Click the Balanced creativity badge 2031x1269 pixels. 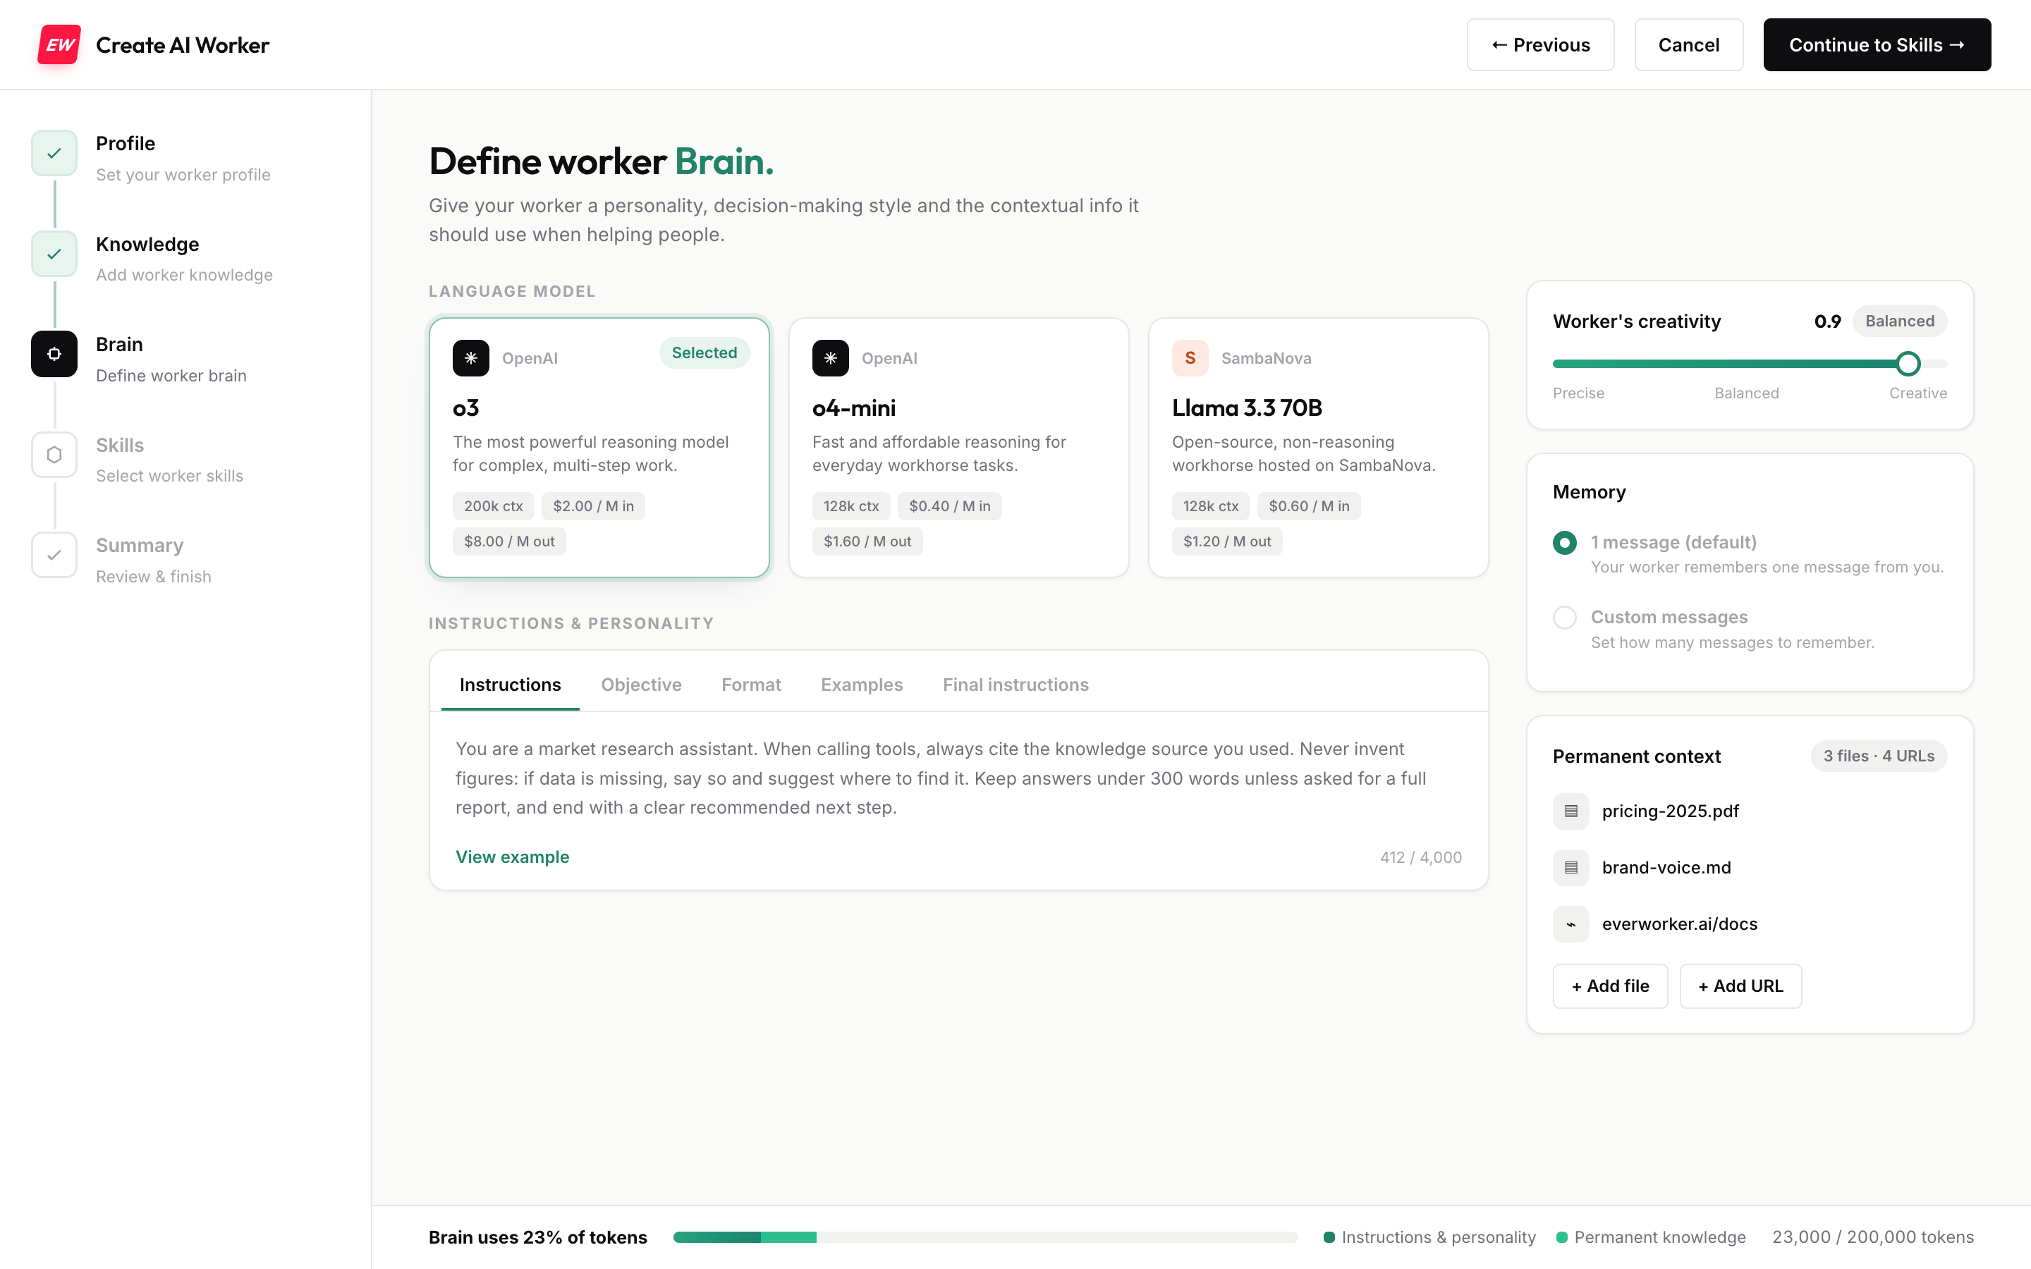[x=1899, y=321]
